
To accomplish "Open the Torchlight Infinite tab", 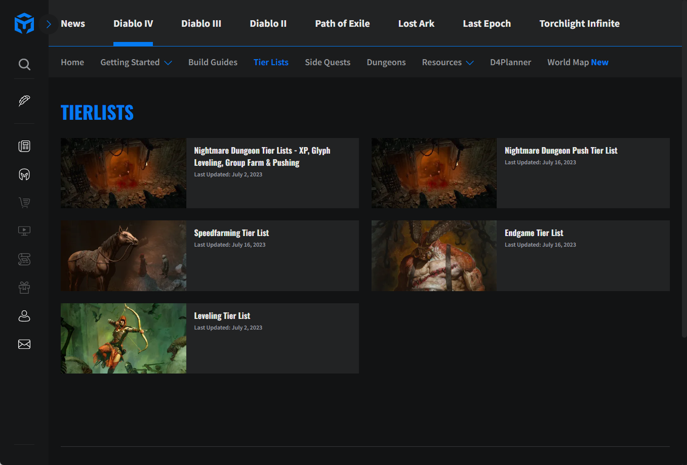I will (580, 24).
